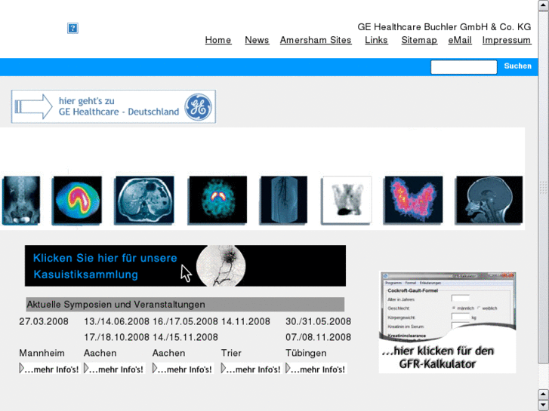
Task: Click the Aktuelle Symposien und Veranstaltungen header
Action: 185,305
